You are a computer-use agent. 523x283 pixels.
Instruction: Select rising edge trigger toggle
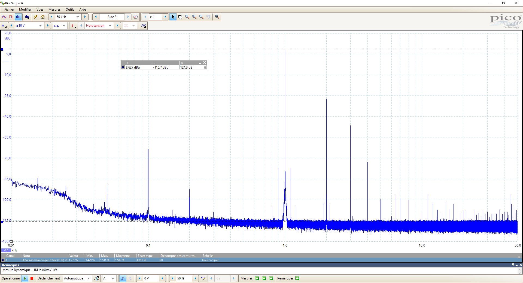click(x=123, y=278)
